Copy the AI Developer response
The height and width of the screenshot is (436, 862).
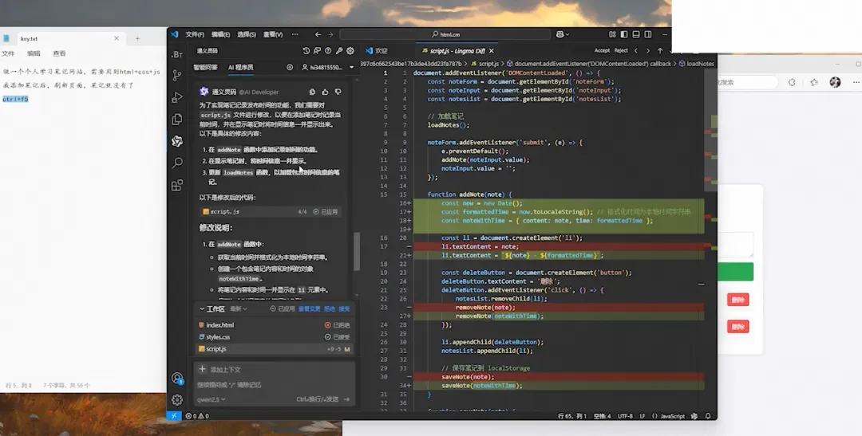(x=312, y=92)
